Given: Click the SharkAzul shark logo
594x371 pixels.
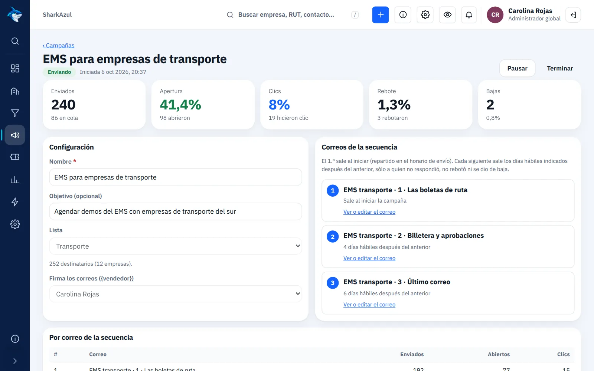Looking at the screenshot, I should [x=15, y=14].
